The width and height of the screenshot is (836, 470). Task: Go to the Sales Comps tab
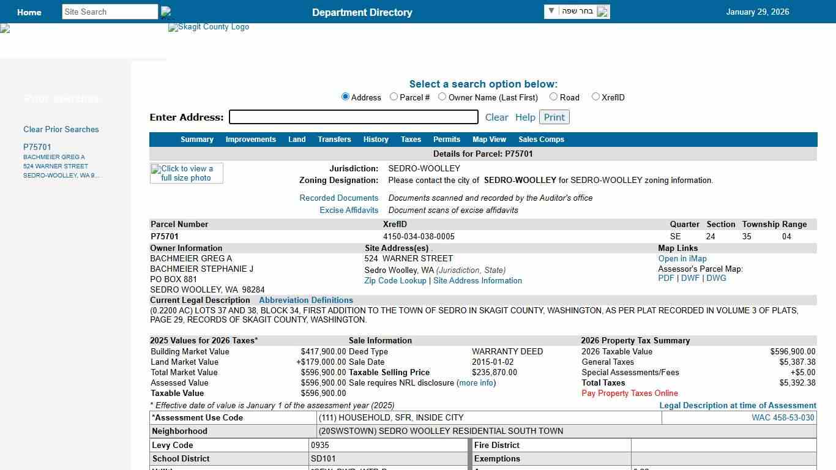541,140
